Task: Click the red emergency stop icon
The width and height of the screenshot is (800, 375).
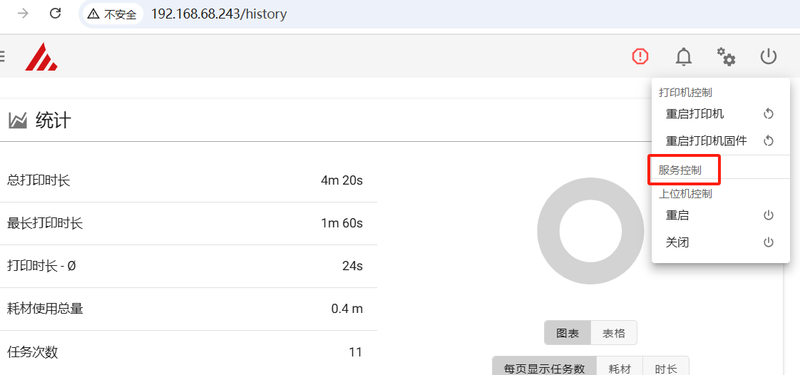Action: (x=640, y=56)
